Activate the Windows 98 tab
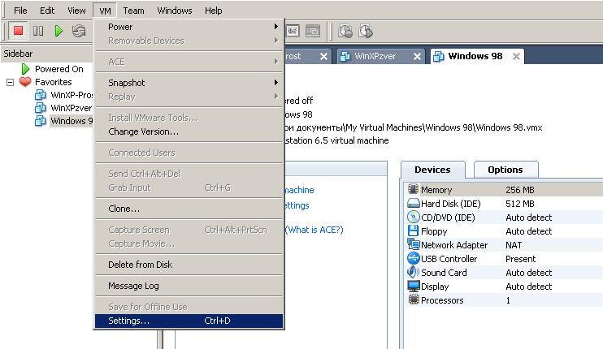 tap(475, 56)
